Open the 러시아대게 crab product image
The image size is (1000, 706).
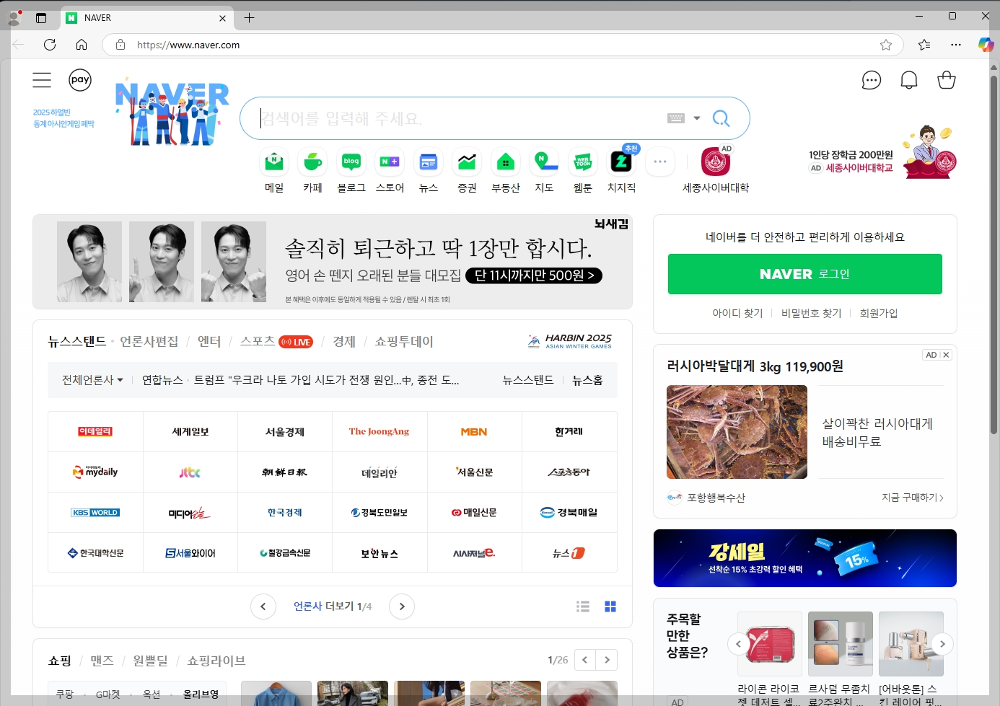(x=737, y=432)
